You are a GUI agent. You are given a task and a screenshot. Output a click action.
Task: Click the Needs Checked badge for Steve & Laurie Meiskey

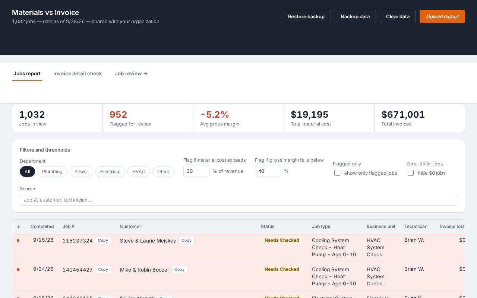pos(282,240)
